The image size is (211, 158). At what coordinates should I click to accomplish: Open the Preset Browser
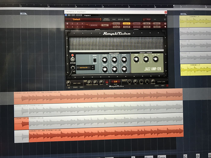coord(106,19)
